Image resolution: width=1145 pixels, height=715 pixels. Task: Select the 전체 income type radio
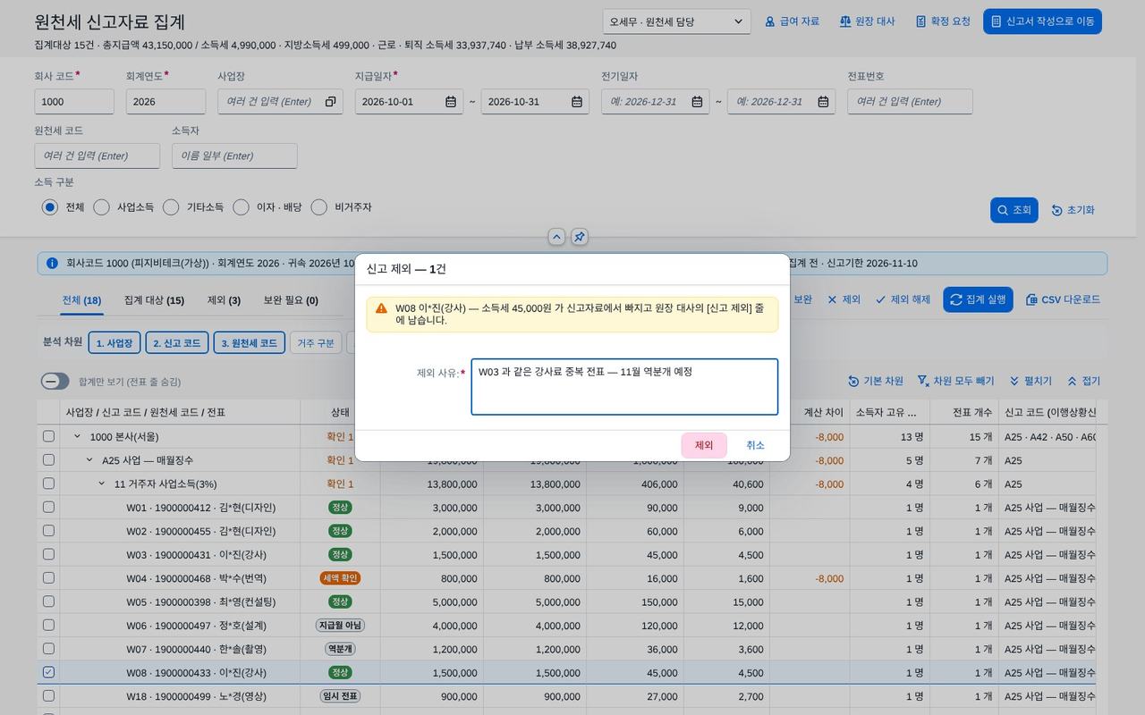(50, 207)
